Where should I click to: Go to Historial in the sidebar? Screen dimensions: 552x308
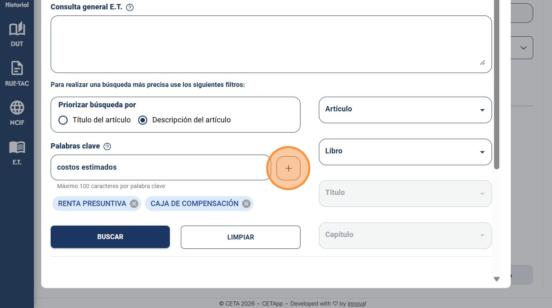tap(17, 5)
